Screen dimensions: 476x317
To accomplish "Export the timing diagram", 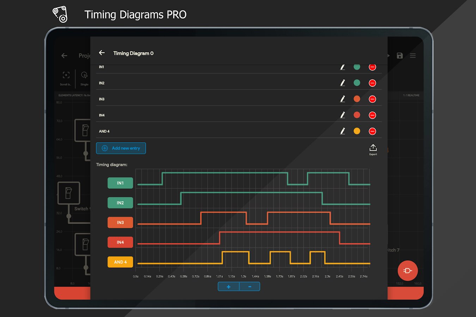I will tap(373, 149).
